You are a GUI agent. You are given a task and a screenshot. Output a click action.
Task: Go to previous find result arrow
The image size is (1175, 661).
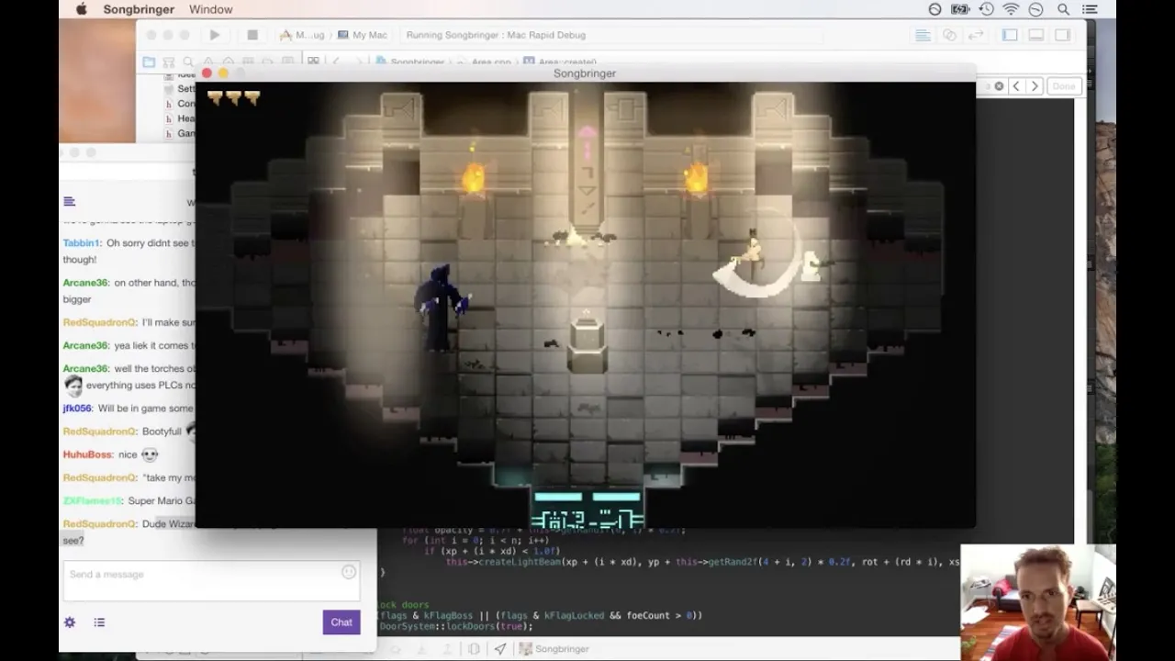tap(1015, 86)
